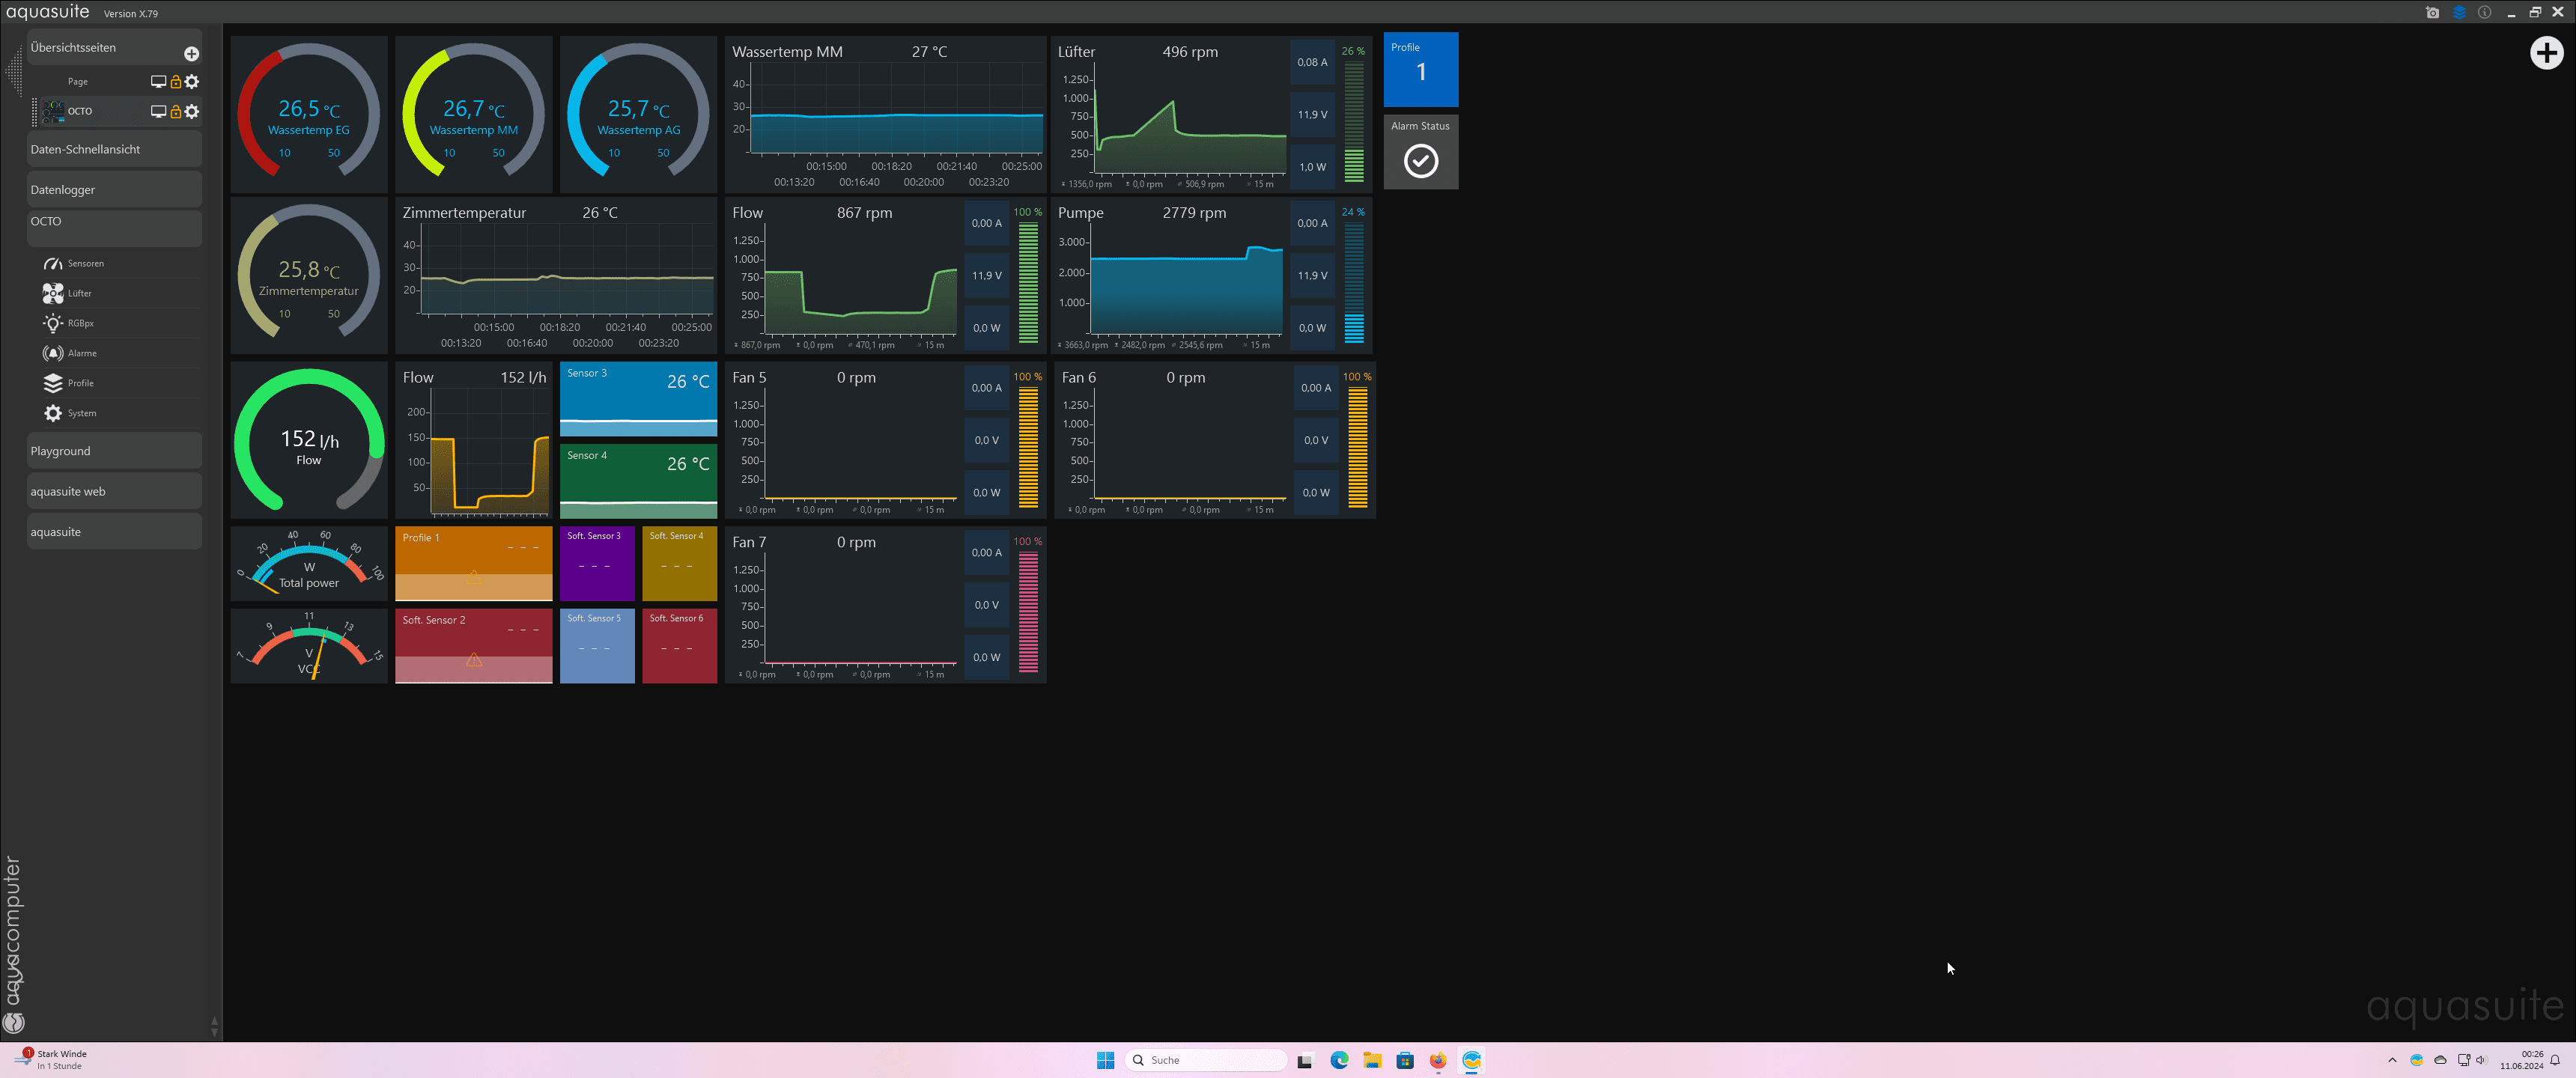Open the Lüfter fan section
The image size is (2576, 1078).
tap(79, 294)
